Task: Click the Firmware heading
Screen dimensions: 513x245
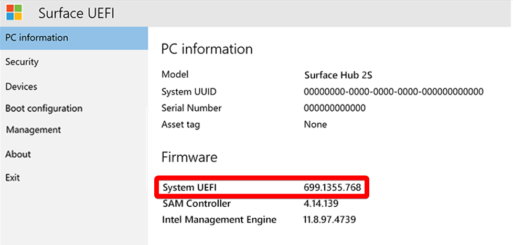Action: pyautogui.click(x=189, y=157)
